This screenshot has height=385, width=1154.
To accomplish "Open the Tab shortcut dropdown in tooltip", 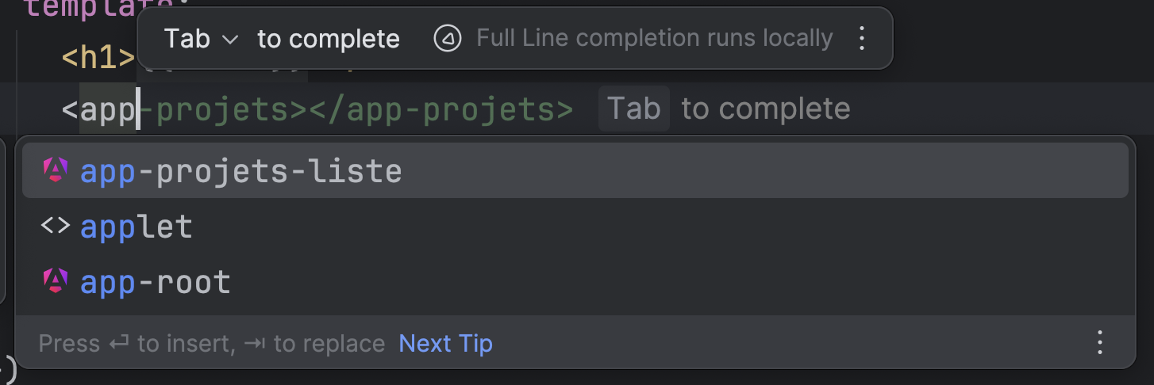I will click(201, 39).
